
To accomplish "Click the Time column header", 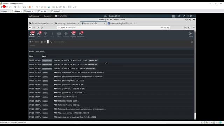I will (31, 56).
